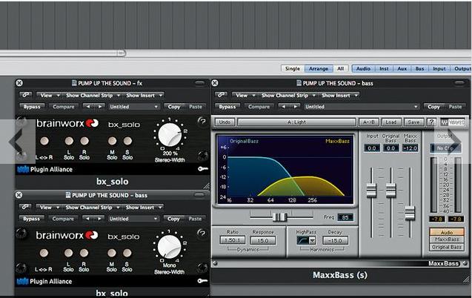
Task: Click Copy in MaxxBass plugin header
Action: pos(433,107)
